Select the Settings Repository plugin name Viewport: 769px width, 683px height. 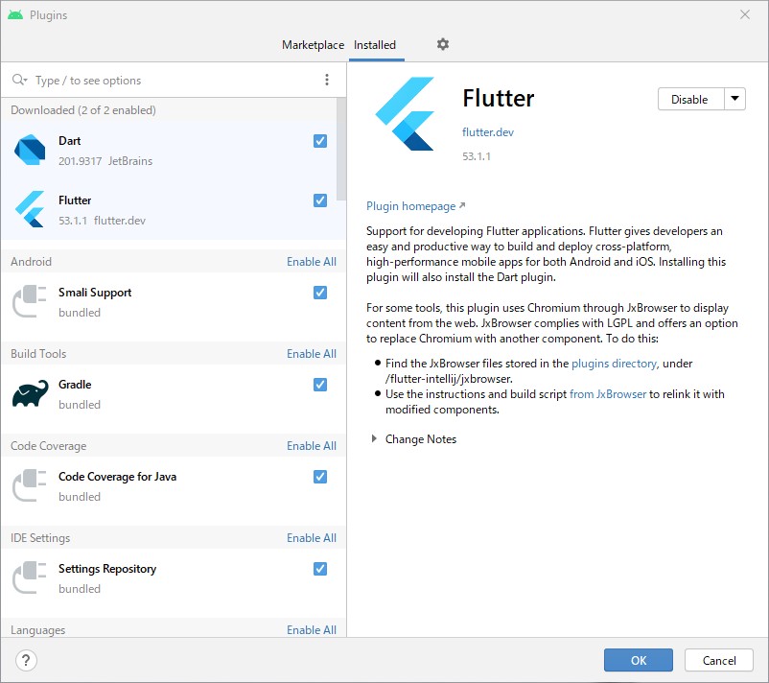pos(107,569)
